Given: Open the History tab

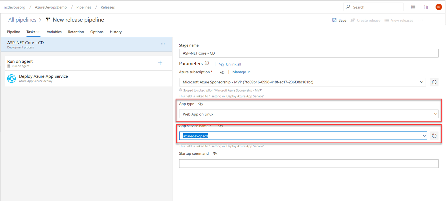Looking at the screenshot, I should point(116,32).
